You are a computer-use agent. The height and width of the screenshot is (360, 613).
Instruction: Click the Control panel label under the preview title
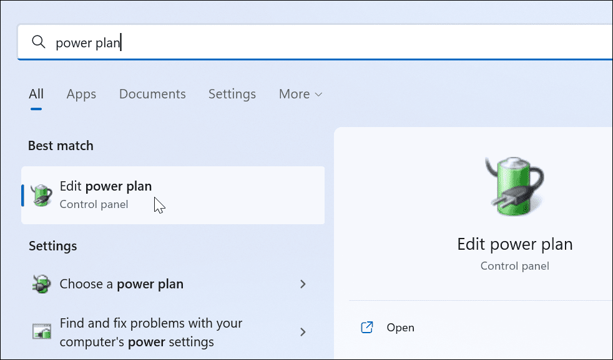[x=514, y=266]
